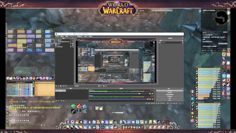
Task: Select the moon raid target marker
Action: [x=192, y=102]
